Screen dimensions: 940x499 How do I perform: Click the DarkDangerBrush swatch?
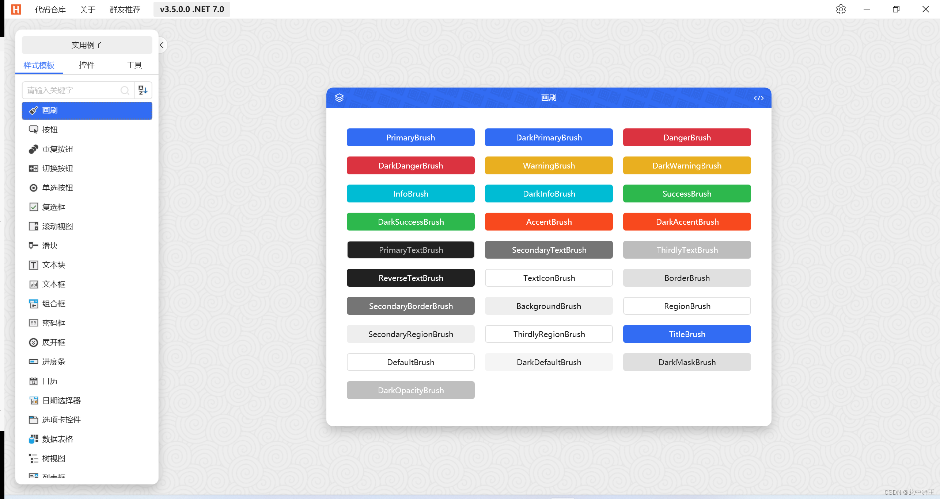click(x=410, y=166)
